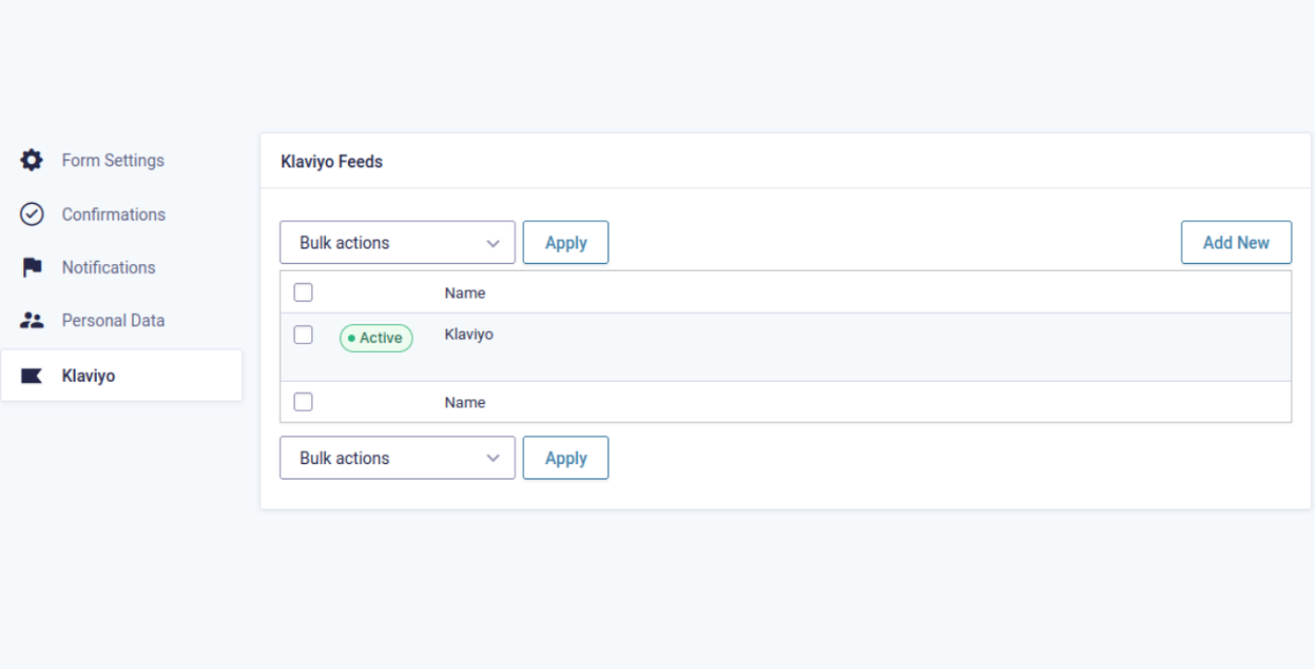Open Form Settings menu item
Screen dimensions: 1315x669
(x=113, y=160)
